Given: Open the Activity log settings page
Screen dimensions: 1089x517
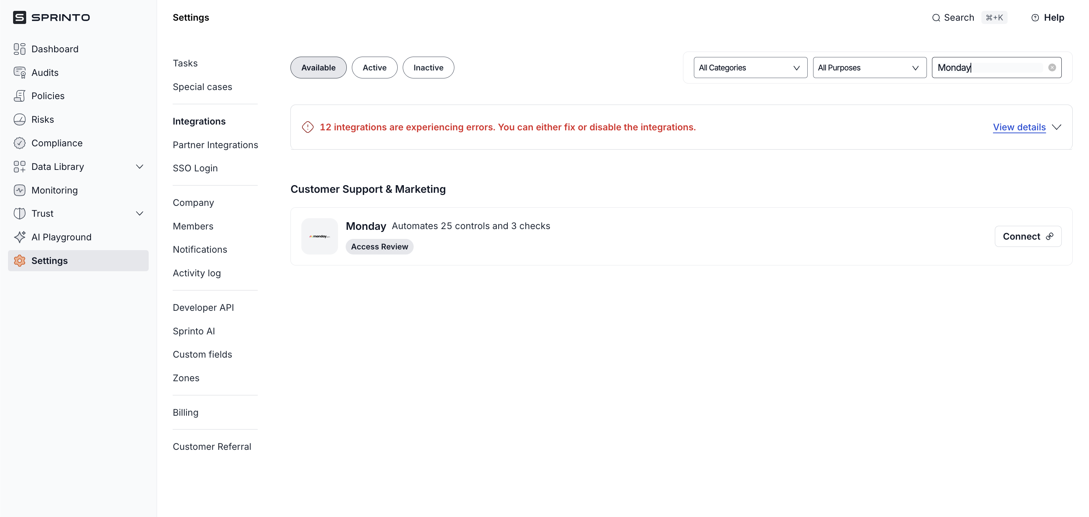Looking at the screenshot, I should (197, 273).
